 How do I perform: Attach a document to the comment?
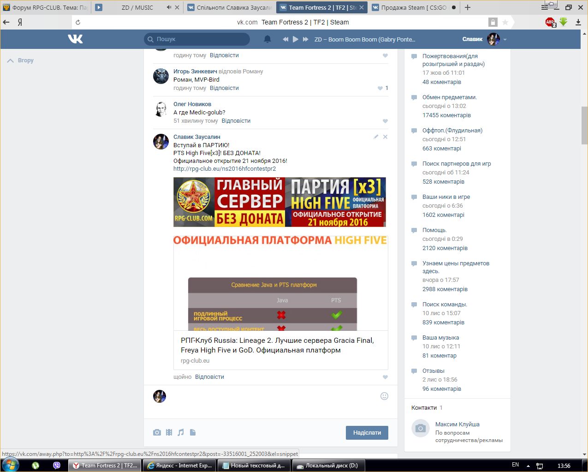point(193,432)
